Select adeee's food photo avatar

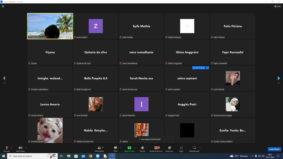coord(141,130)
